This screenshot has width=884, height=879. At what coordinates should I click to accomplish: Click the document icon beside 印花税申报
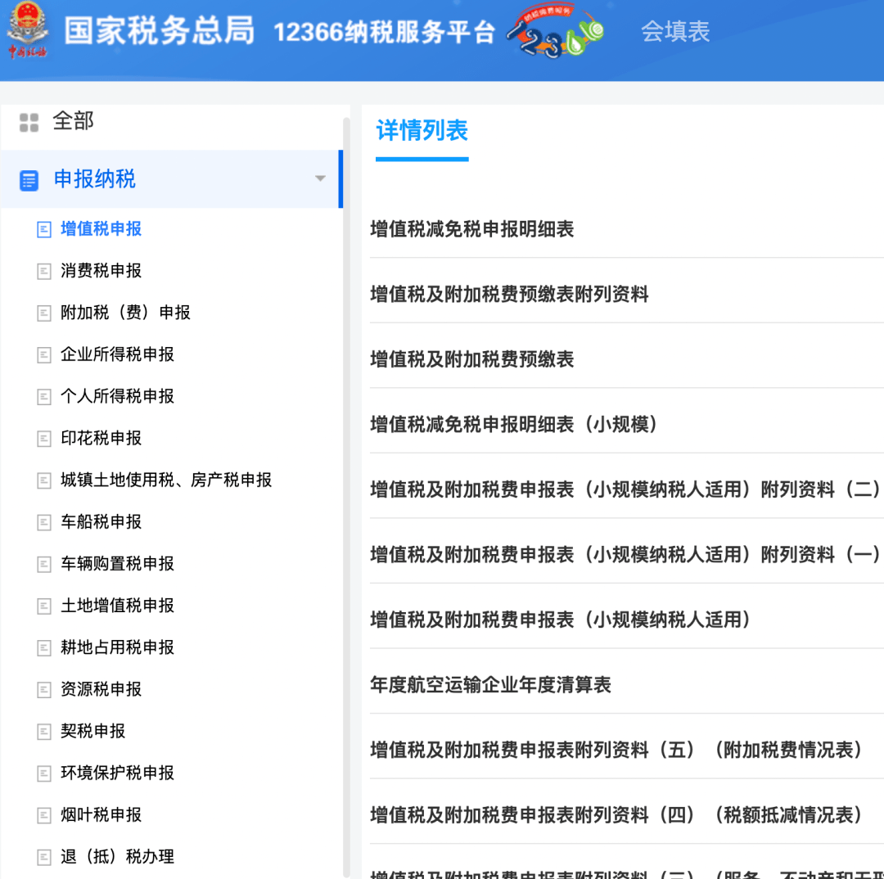coord(44,438)
